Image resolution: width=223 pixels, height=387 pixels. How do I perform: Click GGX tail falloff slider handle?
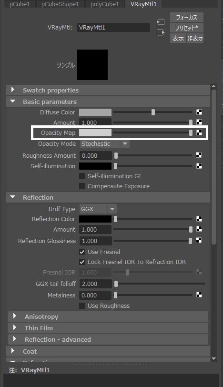tap(116, 284)
